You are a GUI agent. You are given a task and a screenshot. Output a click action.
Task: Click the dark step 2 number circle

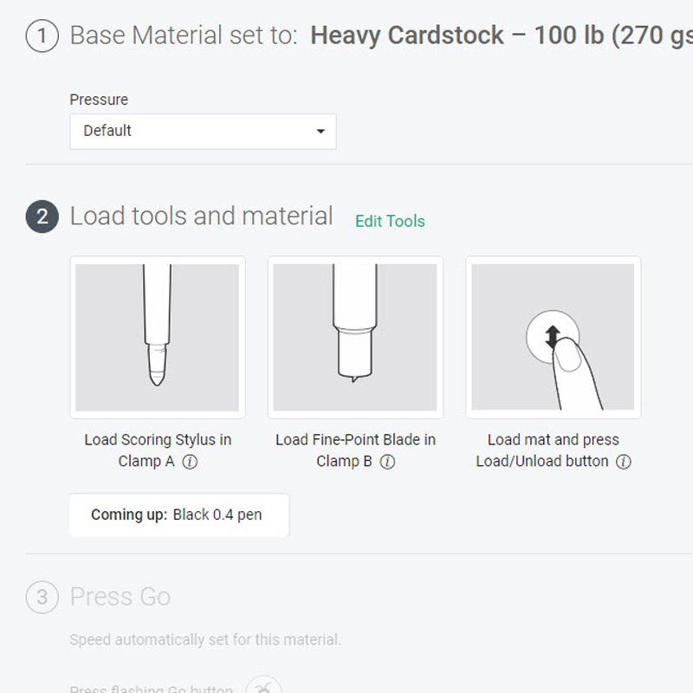click(x=42, y=217)
